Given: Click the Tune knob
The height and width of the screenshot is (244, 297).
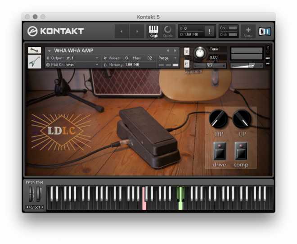Looking at the screenshot, I should point(200,53).
